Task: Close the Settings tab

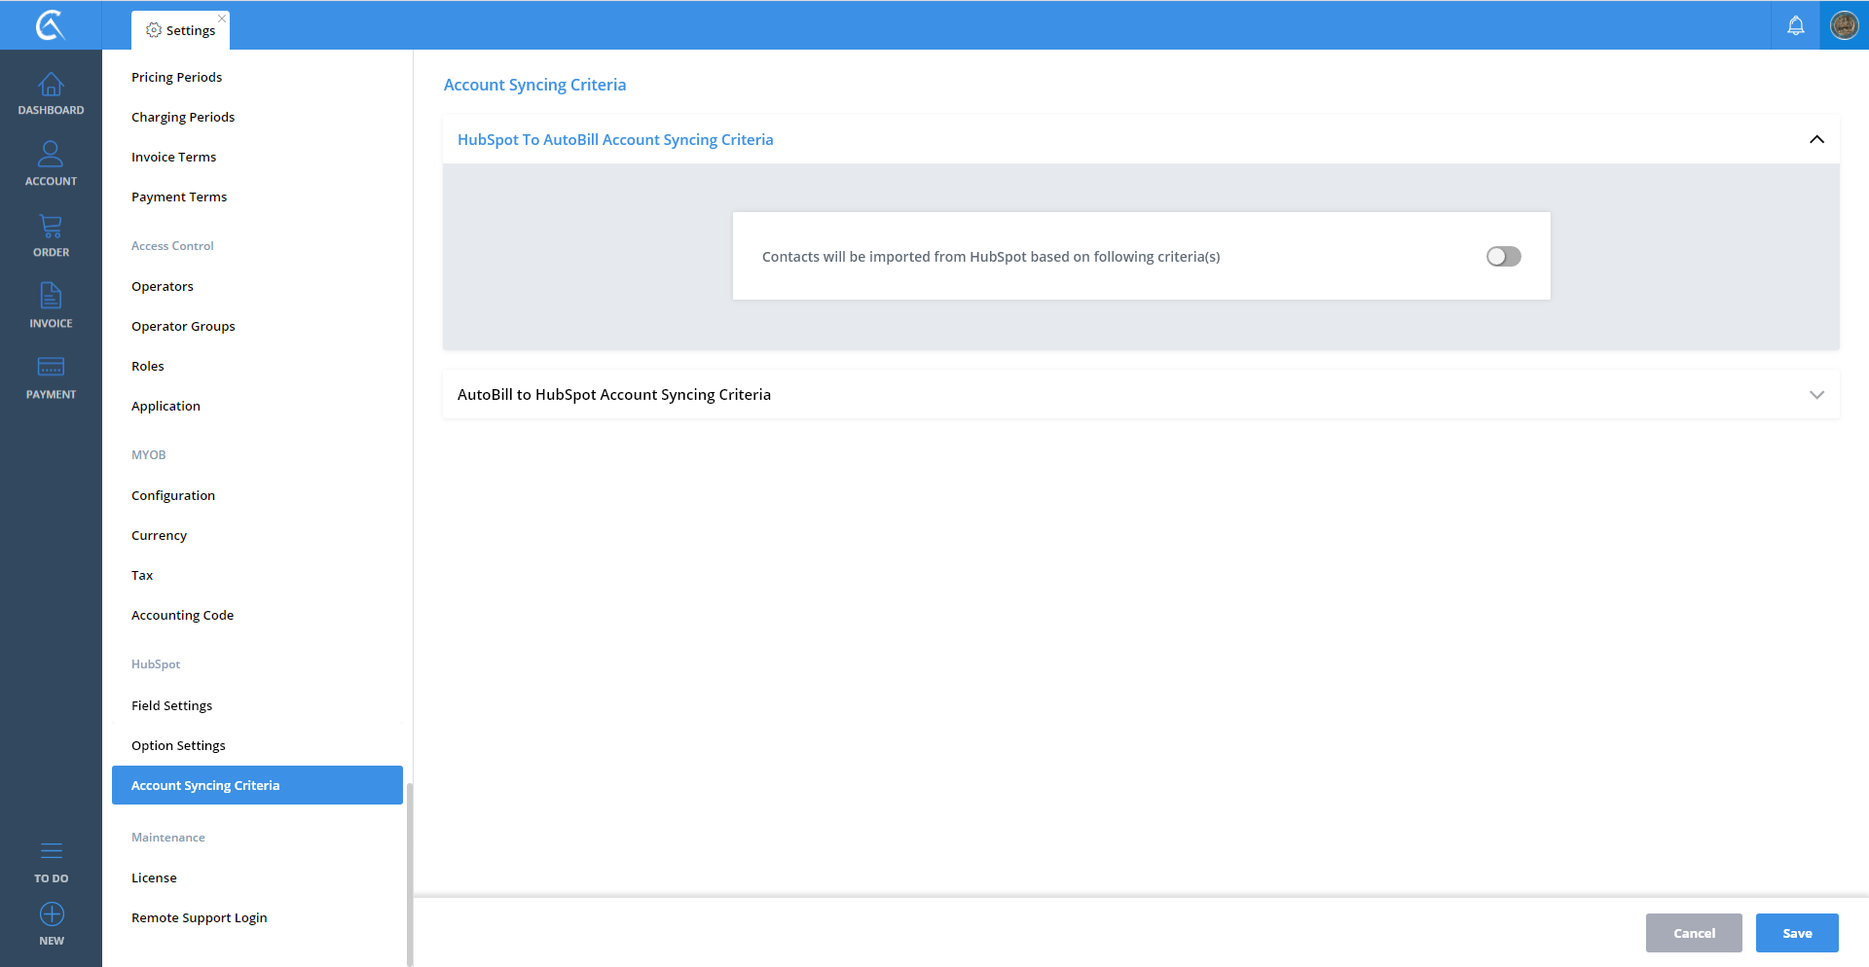Action: [x=222, y=18]
